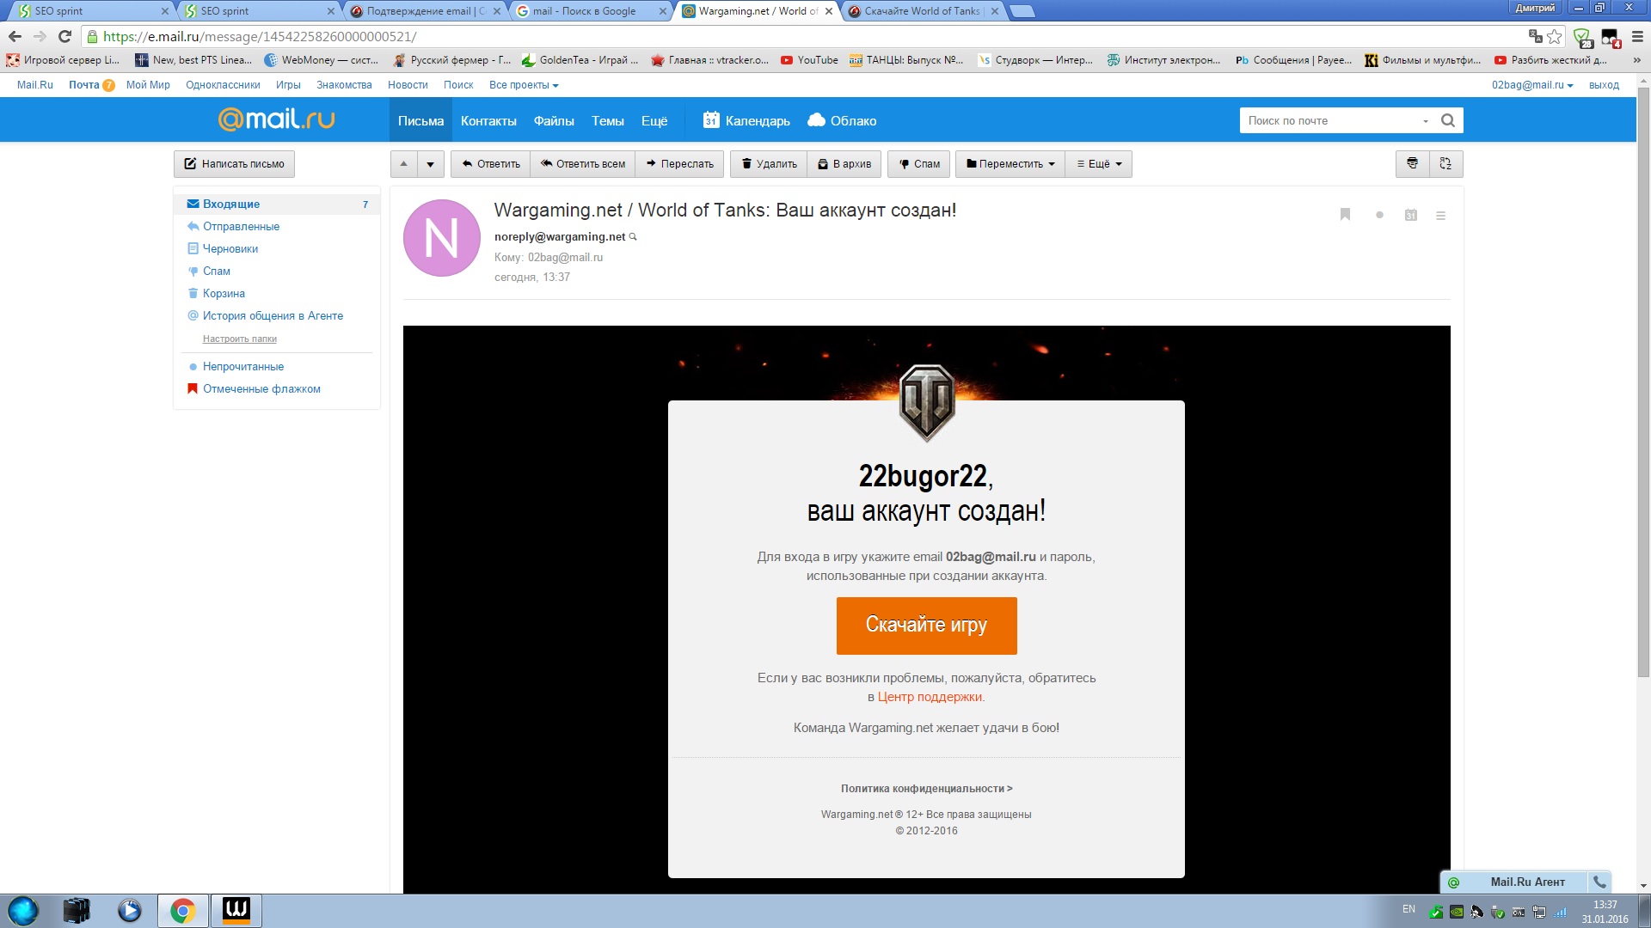Open account menu 02bag@mail.ru
Image resolution: width=1651 pixels, height=928 pixels.
1532,85
